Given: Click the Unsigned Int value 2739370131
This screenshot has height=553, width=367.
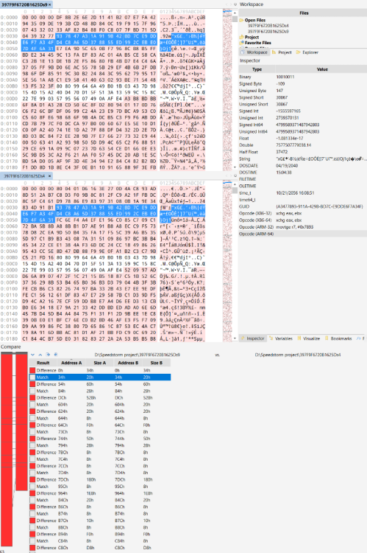Looking at the screenshot, I should coord(288,118).
